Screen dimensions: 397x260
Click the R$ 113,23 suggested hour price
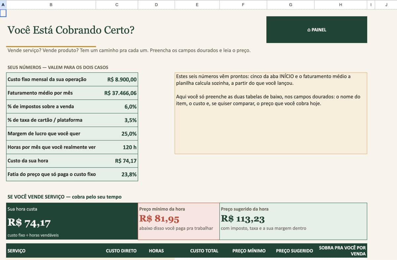(x=243, y=219)
